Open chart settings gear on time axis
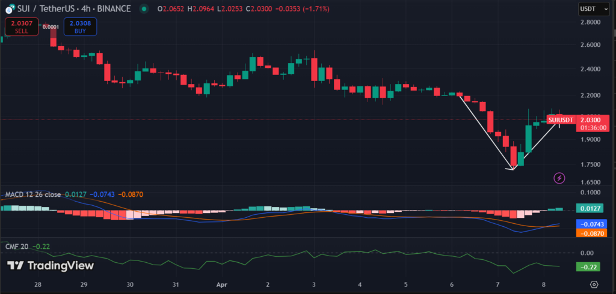The height and width of the screenshot is (294, 616). coord(594,284)
